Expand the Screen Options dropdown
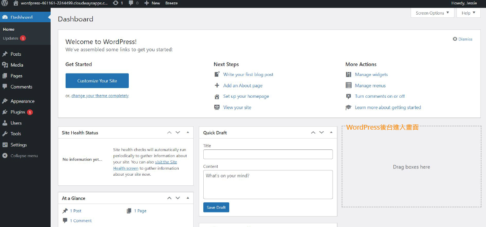Image resolution: width=486 pixels, height=227 pixels. tap(433, 13)
